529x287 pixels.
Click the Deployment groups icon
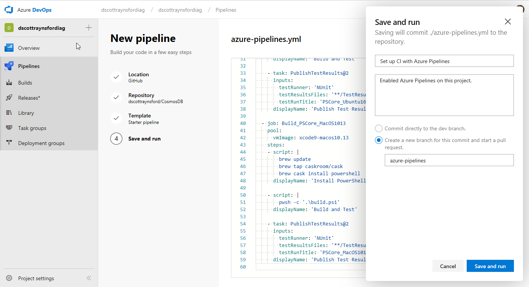click(9, 143)
